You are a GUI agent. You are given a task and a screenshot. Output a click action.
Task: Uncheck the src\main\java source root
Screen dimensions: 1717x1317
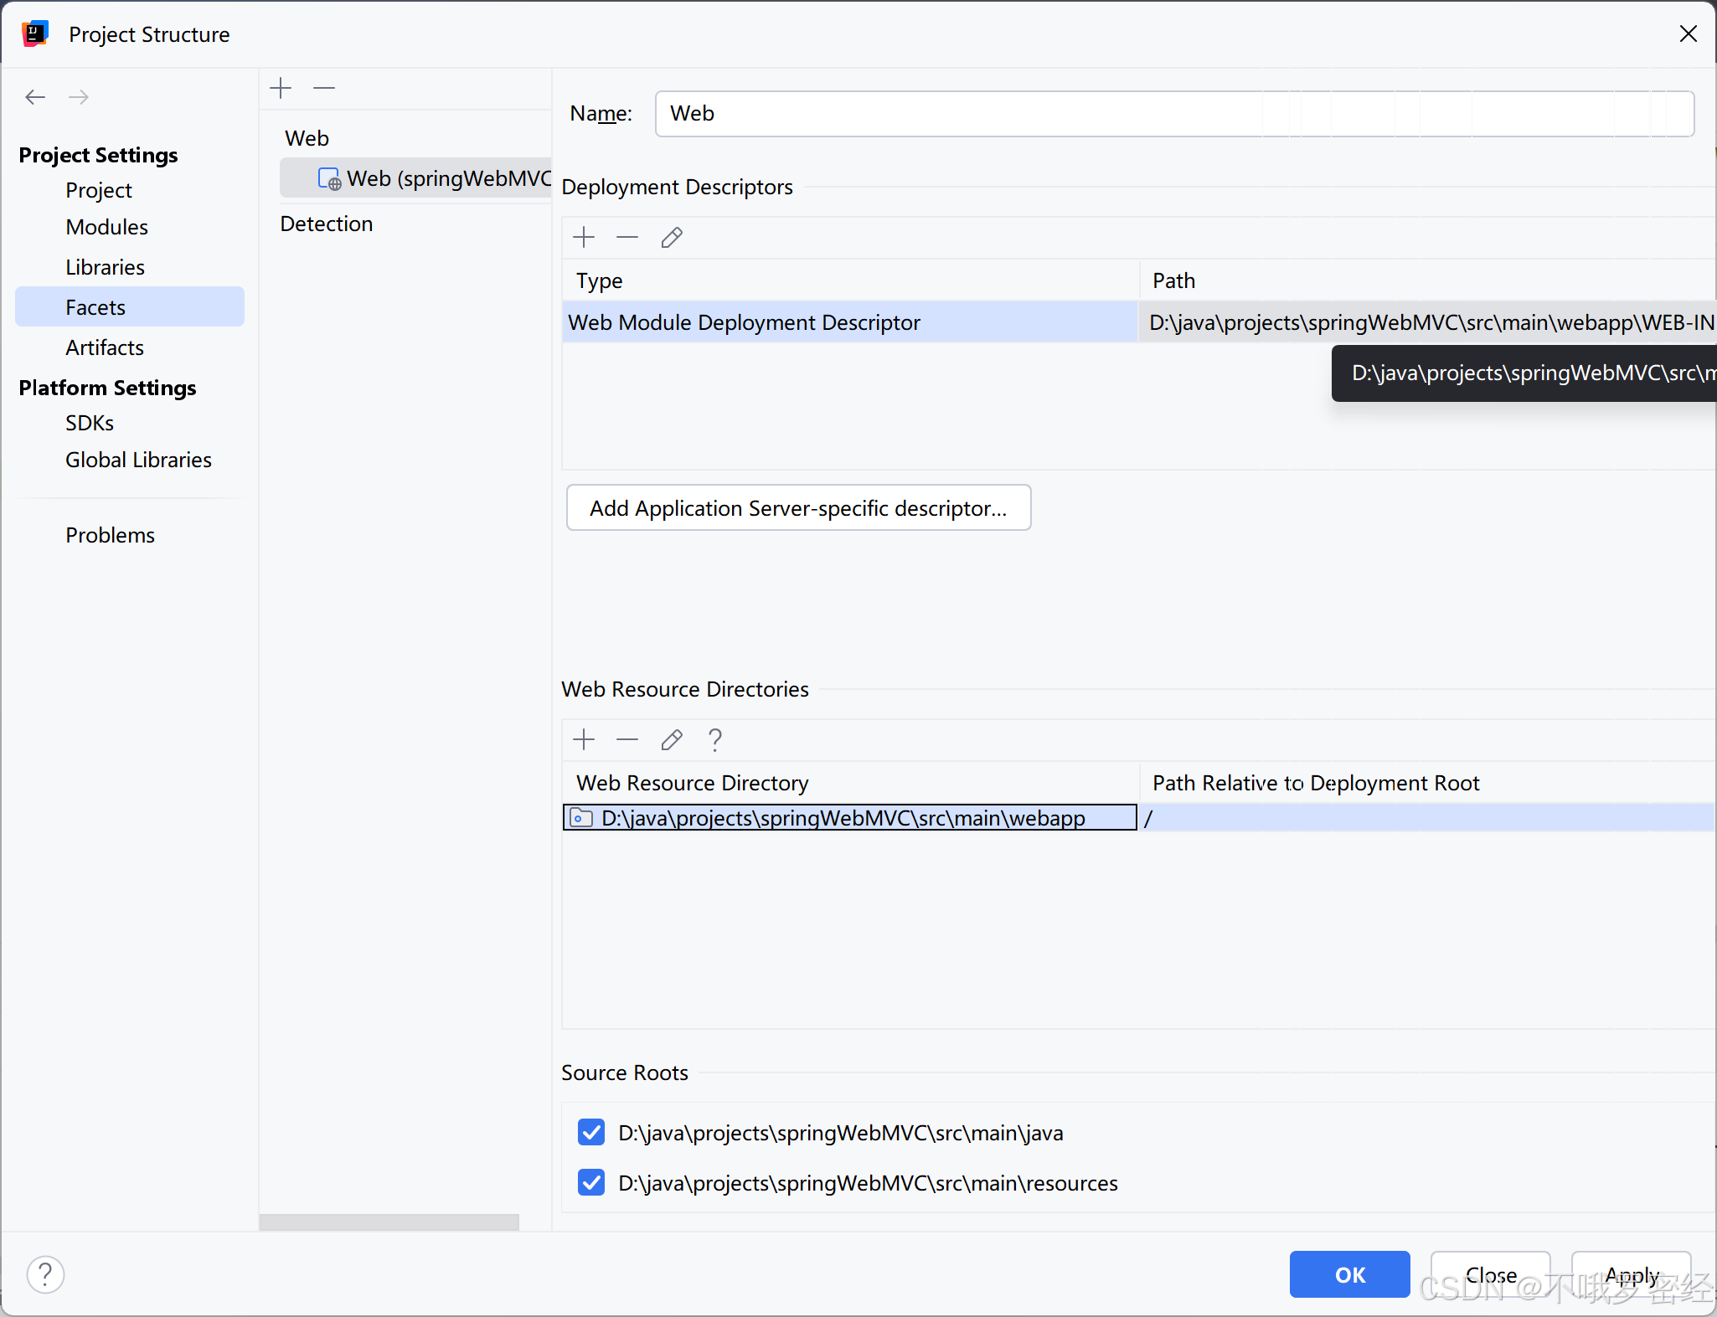tap(591, 1133)
